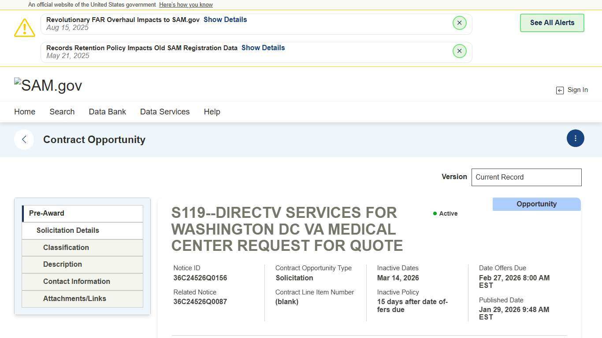The height and width of the screenshot is (338, 602).
Task: Show Details for Records Retention alert
Action: [263, 48]
